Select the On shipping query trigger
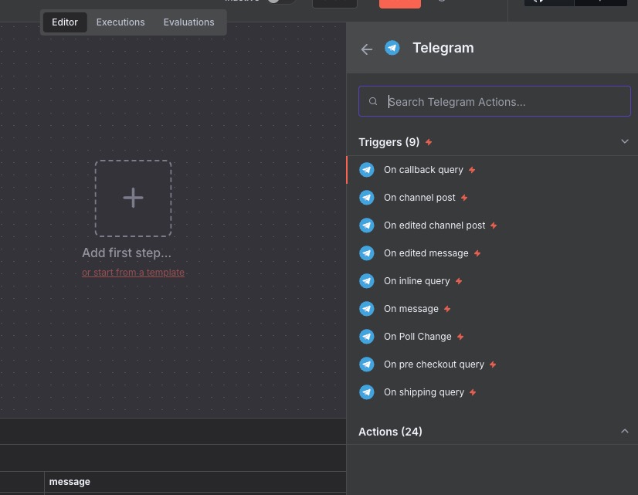 [492, 392]
